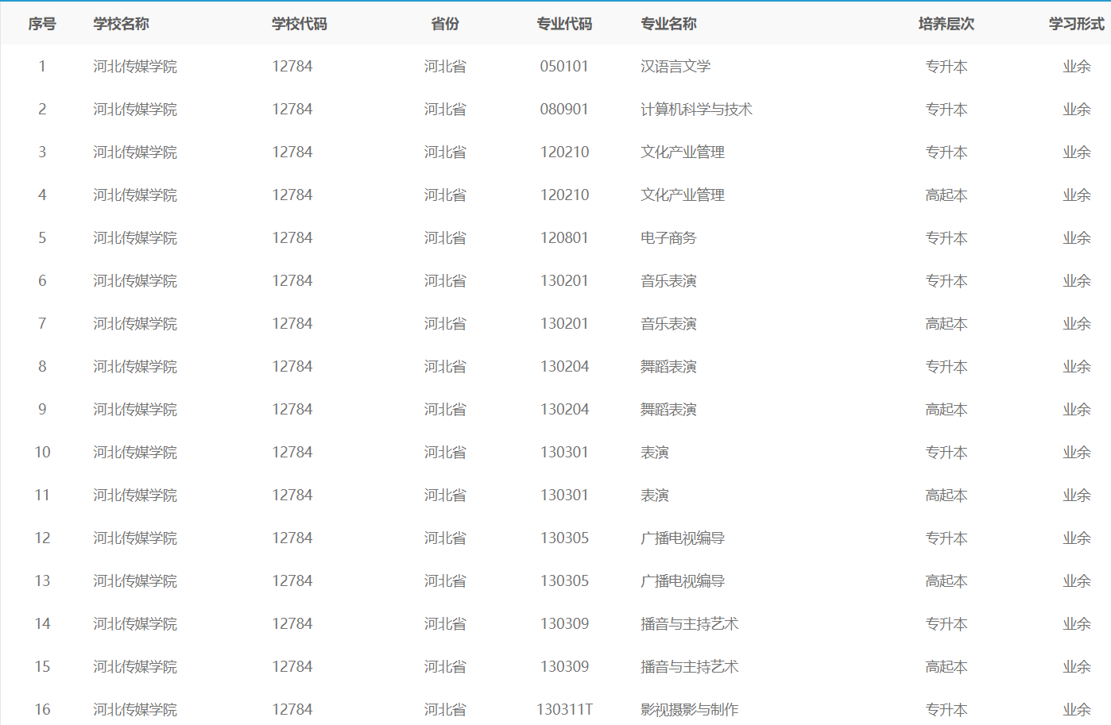1111x725 pixels.
Task: Select 播音与主持艺术 in row 14
Action: click(x=690, y=624)
